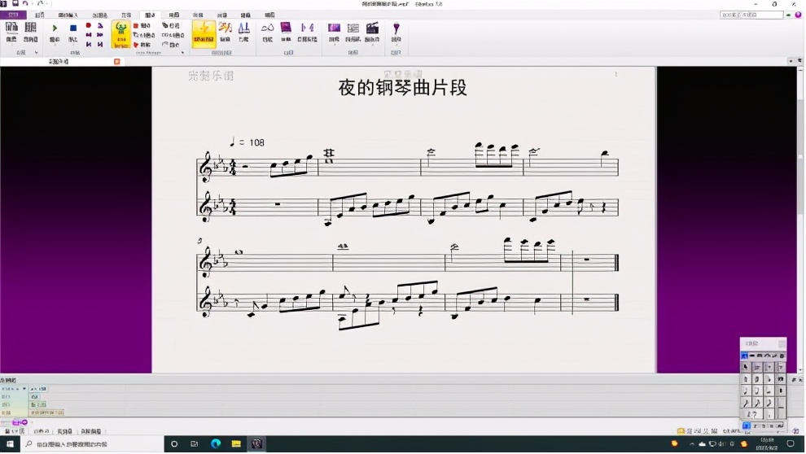Viewport: 806px width, 454px height.
Task: Switch to the View ribbon tab
Action: [x=269, y=15]
